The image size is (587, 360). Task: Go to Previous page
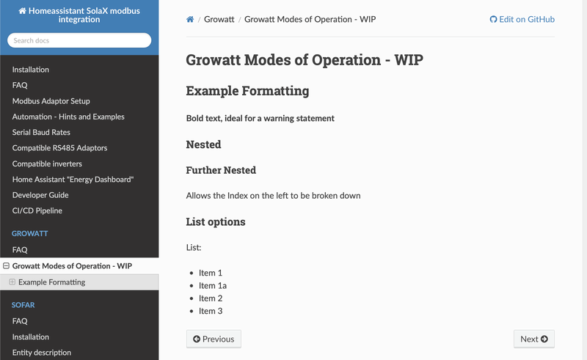point(214,339)
